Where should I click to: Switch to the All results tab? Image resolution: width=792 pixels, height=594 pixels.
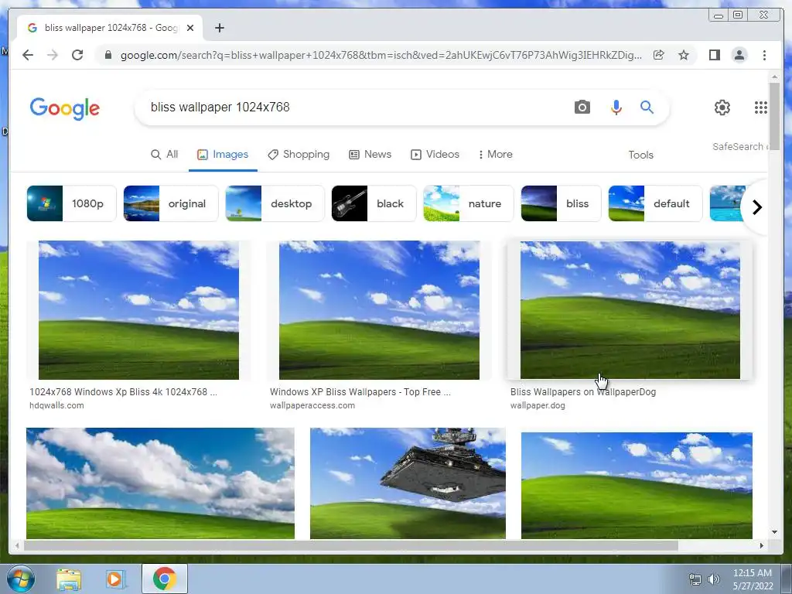tap(165, 155)
